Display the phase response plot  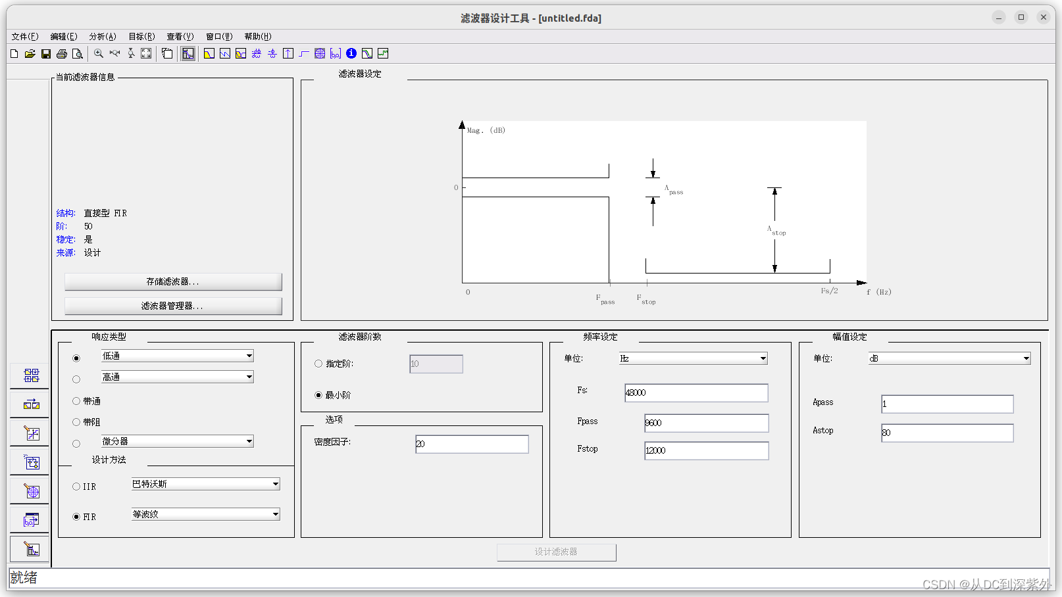(x=224, y=53)
